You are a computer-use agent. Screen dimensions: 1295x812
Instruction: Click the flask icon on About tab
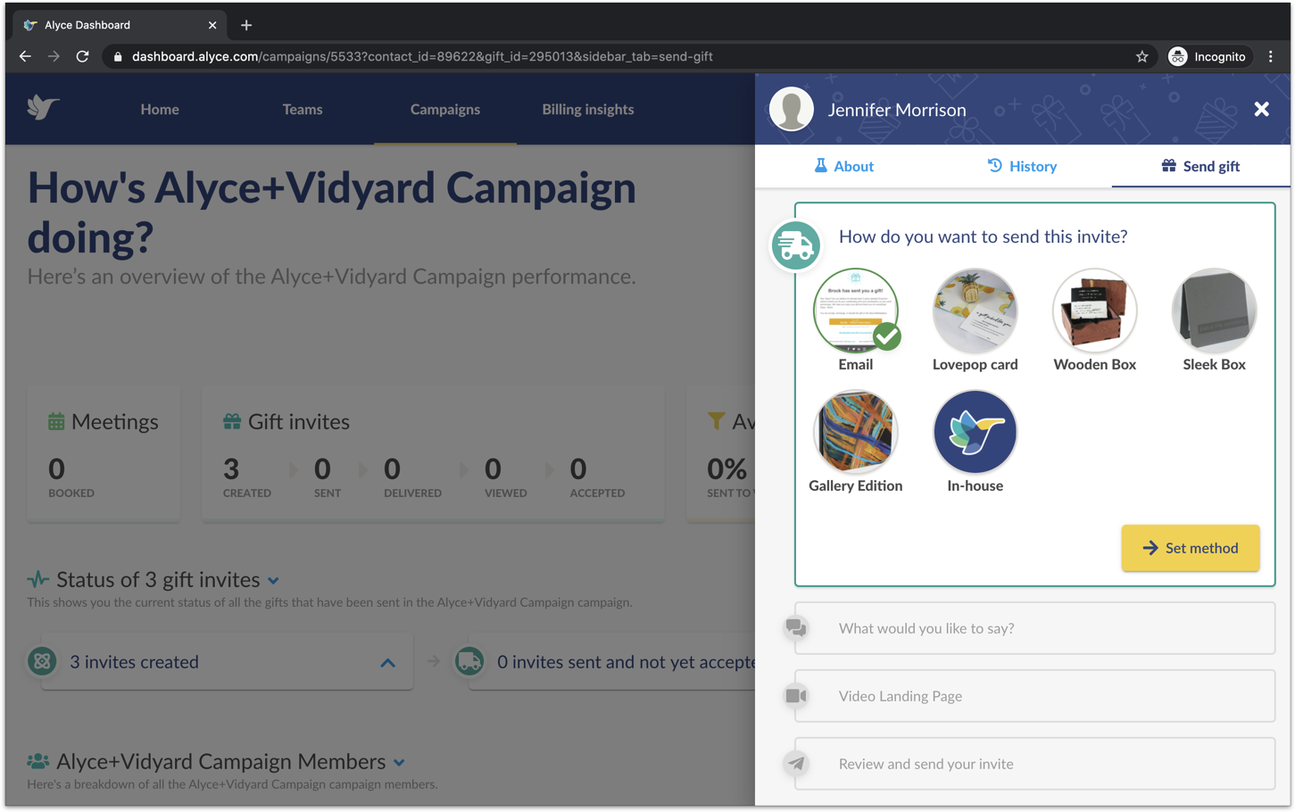[x=820, y=165]
